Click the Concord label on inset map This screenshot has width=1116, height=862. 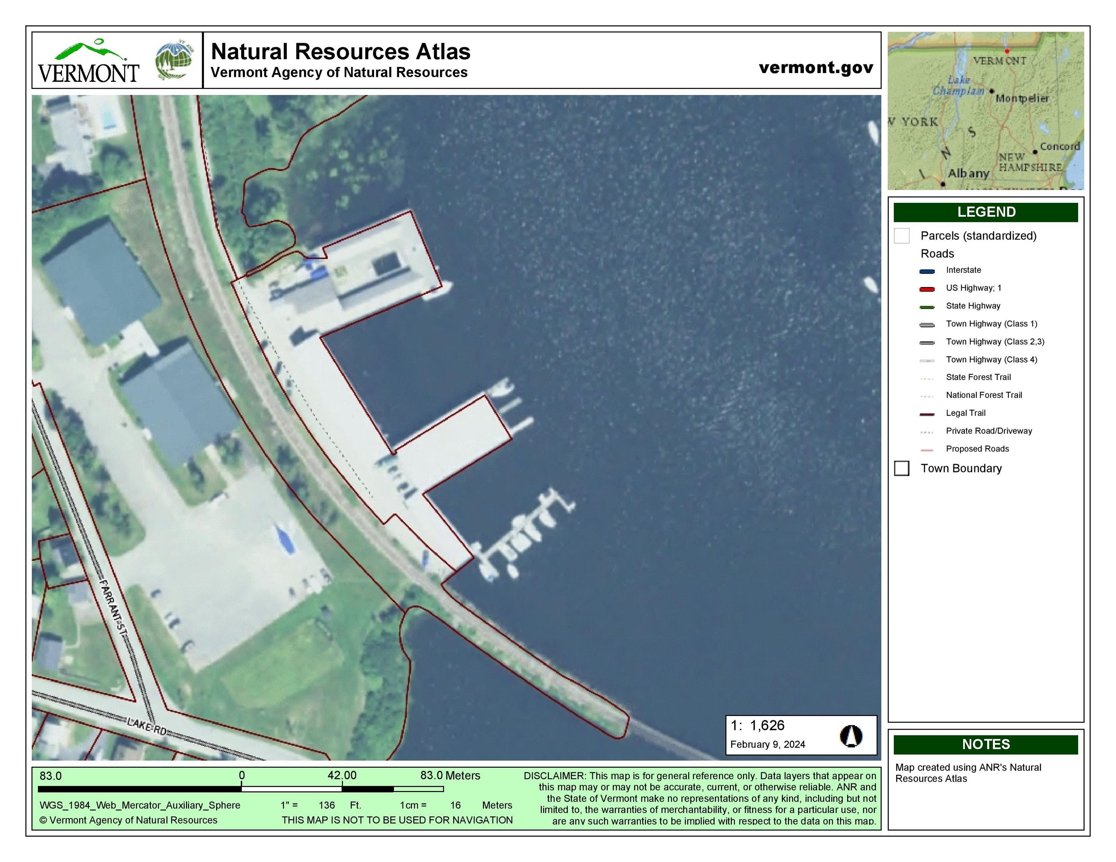click(1060, 147)
